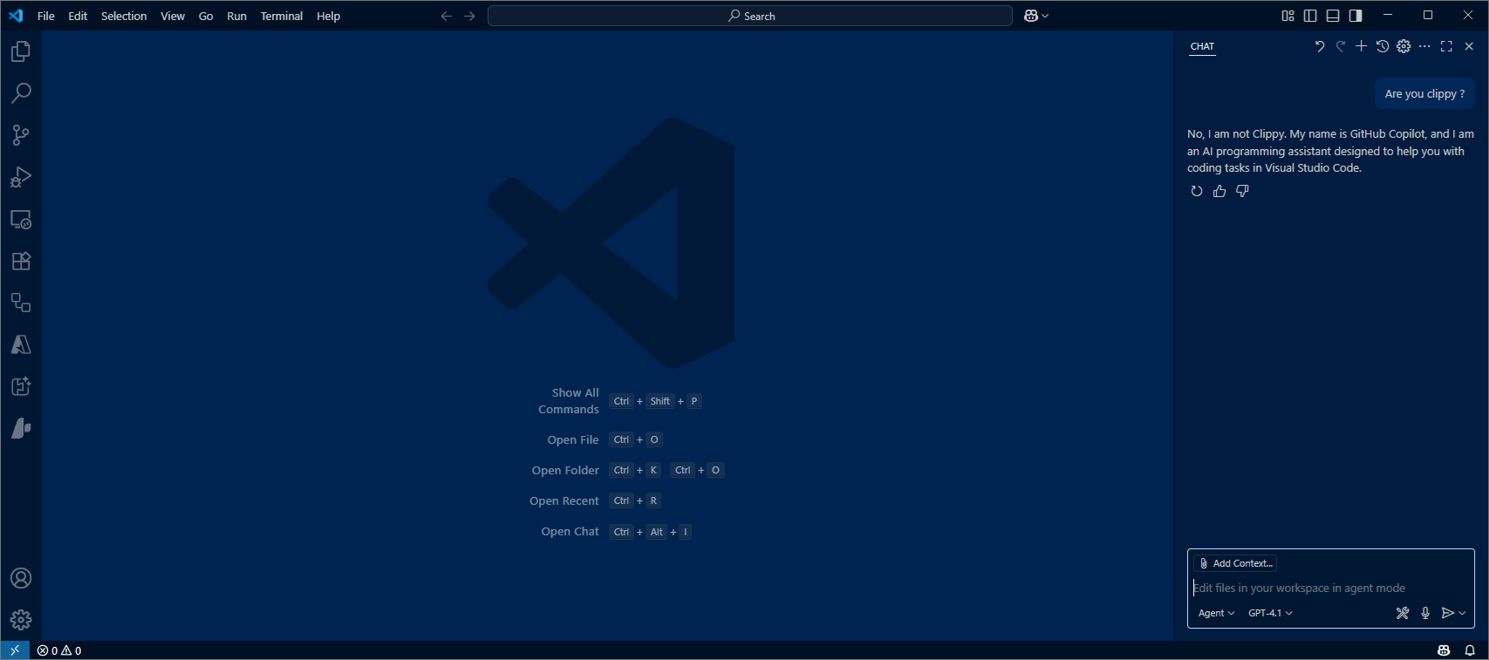
Task: Open the Extensions view
Action: [21, 261]
